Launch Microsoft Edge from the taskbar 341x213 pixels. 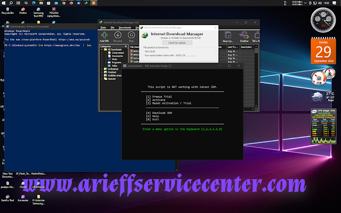point(34,3)
